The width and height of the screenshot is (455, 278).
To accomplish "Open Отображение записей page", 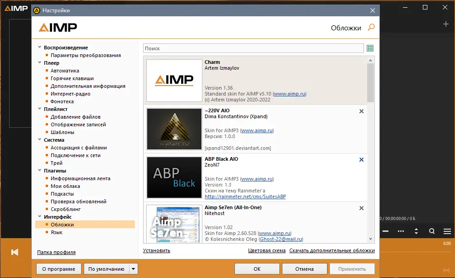I will click(x=78, y=125).
